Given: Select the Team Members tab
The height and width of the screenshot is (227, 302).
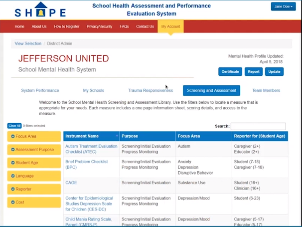Looking at the screenshot, I should 266,90.
